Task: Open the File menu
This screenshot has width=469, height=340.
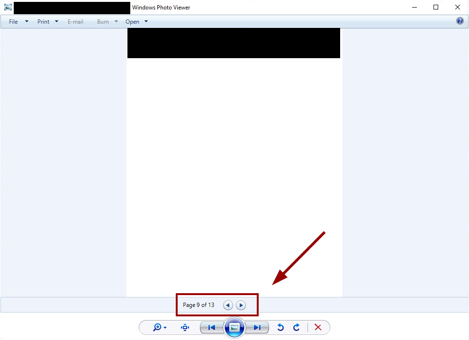Action: (13, 21)
